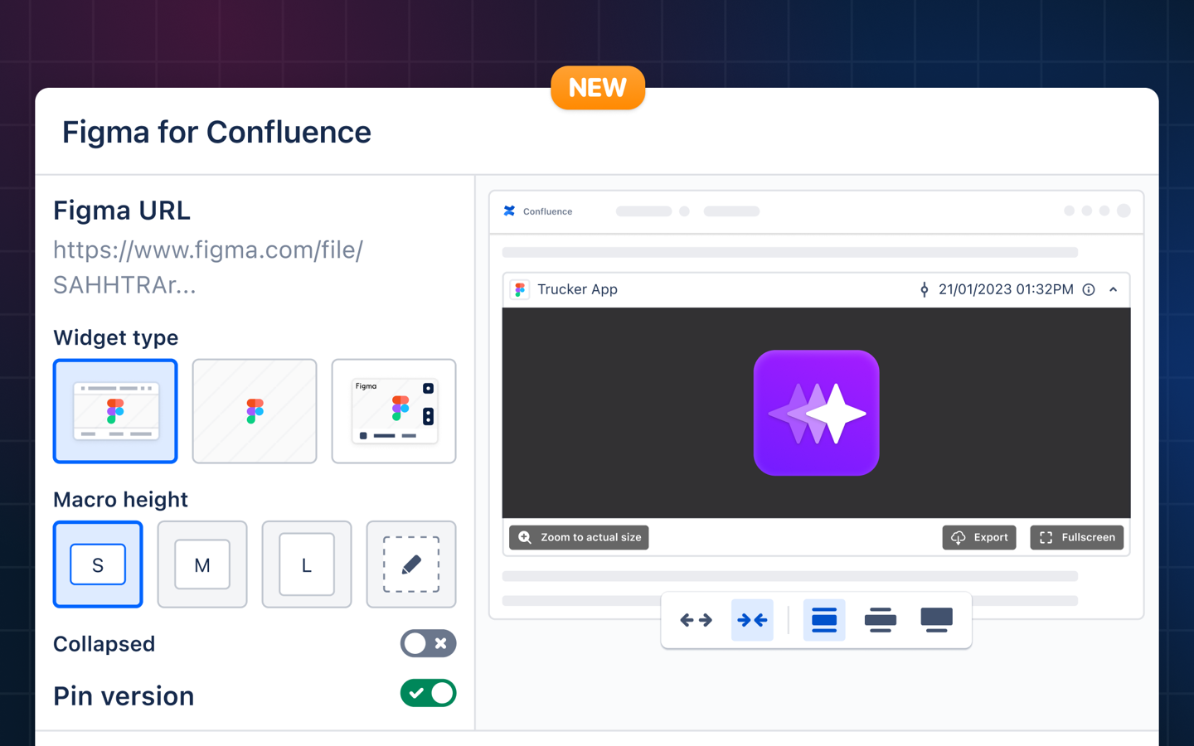Choose custom macro height pencil option
The width and height of the screenshot is (1194, 746).
click(411, 564)
